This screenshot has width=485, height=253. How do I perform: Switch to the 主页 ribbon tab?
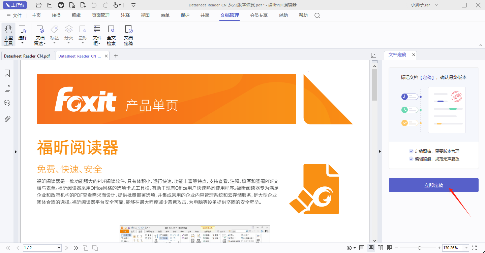[x=36, y=15]
